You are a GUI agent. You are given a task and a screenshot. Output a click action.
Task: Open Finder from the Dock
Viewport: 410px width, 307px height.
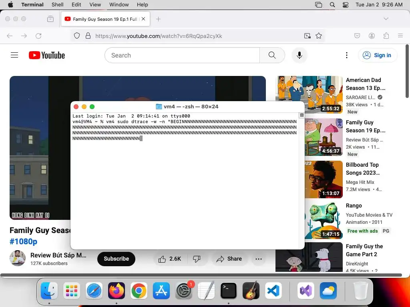click(x=49, y=290)
